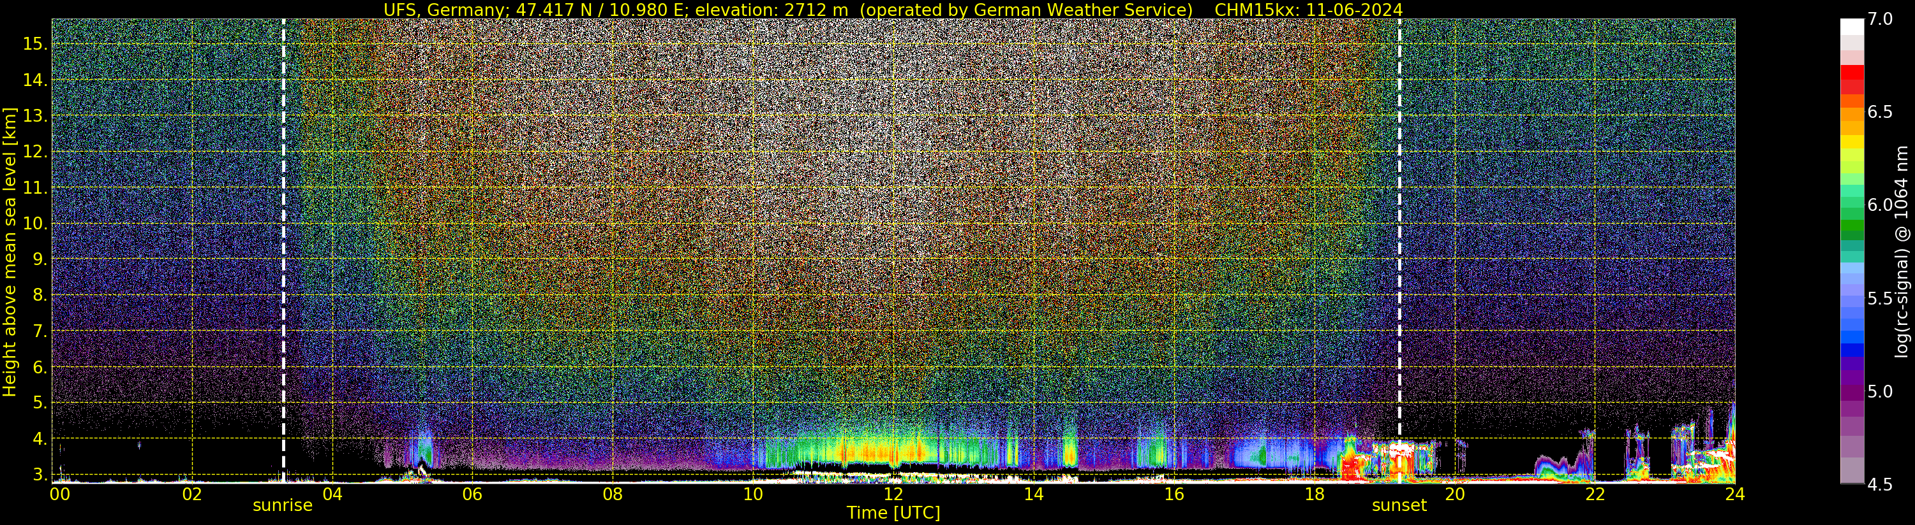Click the white segment at colorbar top
Image resolution: width=1915 pixels, height=525 pixels.
click(x=1852, y=27)
